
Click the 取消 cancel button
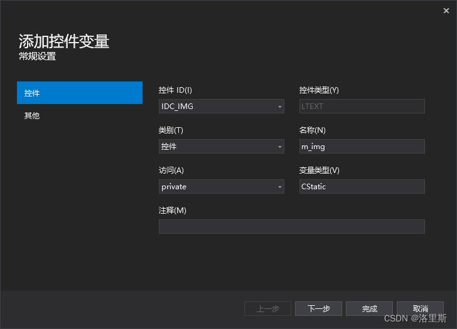coord(421,309)
